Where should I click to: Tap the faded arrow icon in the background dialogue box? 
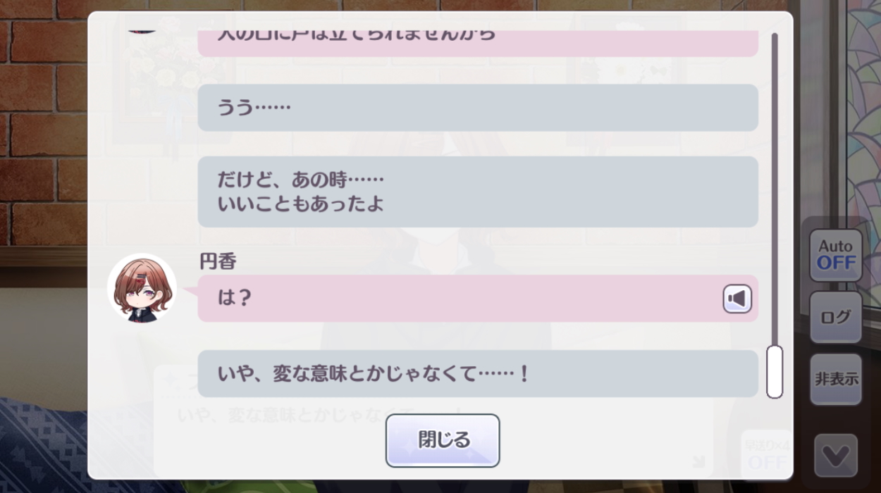698,461
